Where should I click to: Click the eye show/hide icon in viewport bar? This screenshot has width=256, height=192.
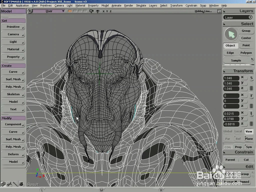[98, 11]
